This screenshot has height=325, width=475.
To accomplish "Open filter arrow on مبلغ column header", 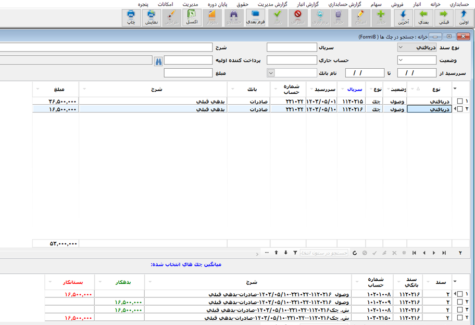I will [x=38, y=89].
